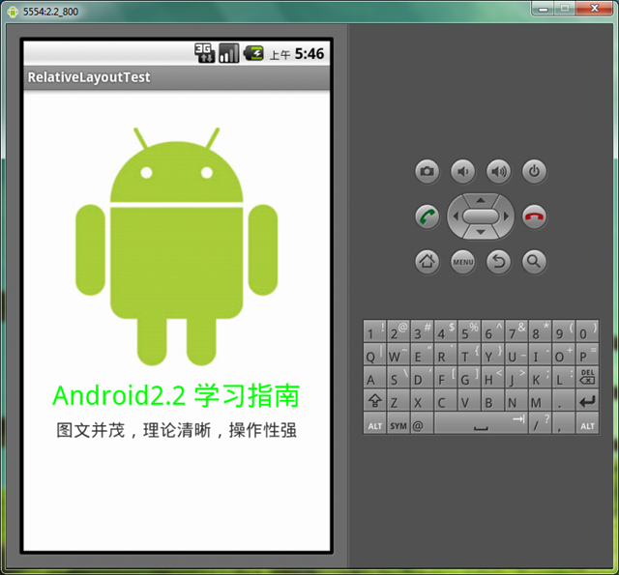Toggle the Shift key on keyboard
This screenshot has height=575, width=619.
point(374,401)
